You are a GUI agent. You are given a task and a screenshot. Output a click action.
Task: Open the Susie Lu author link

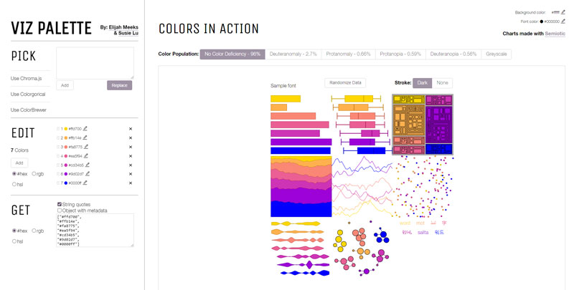(x=128, y=33)
